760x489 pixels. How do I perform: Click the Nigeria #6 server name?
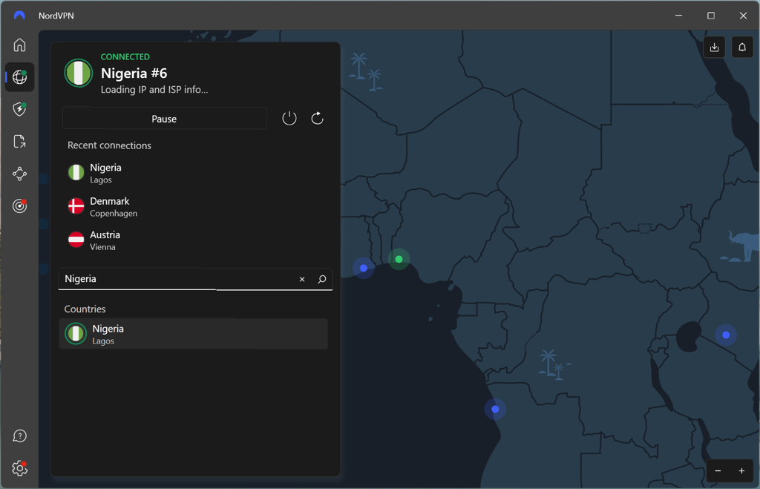134,73
